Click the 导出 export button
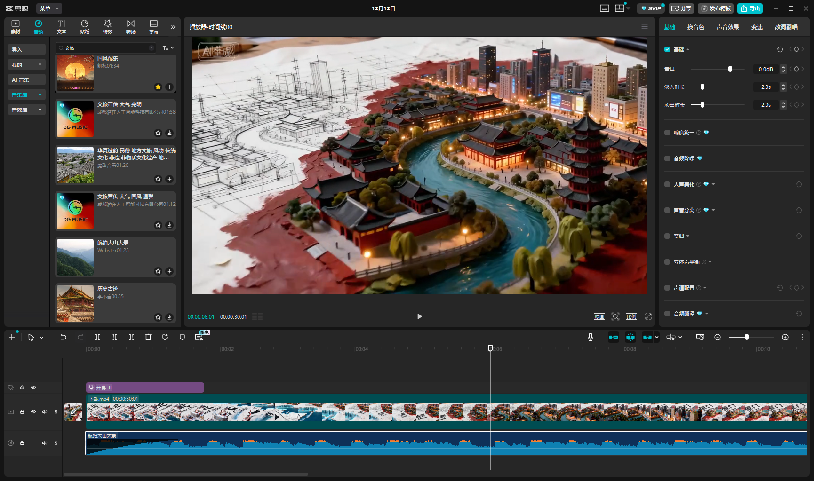The image size is (814, 481). (750, 8)
